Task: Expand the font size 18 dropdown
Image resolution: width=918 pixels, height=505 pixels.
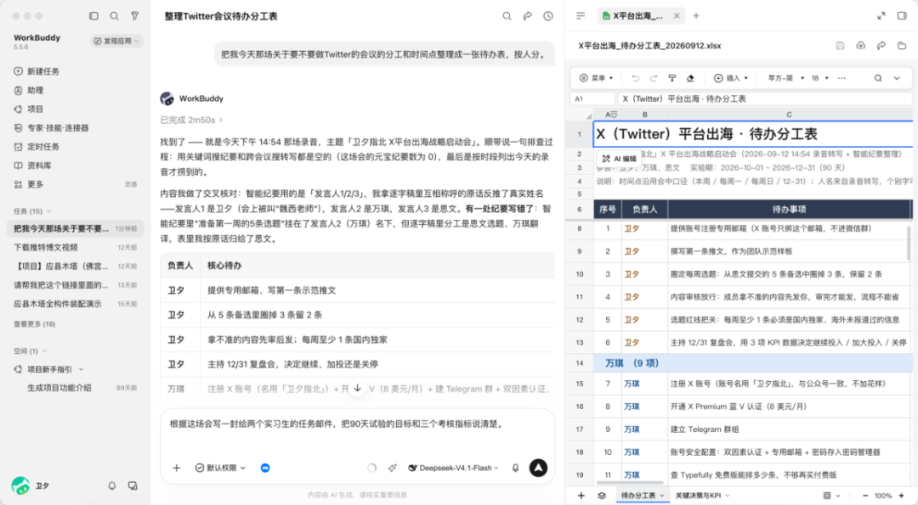Action: [x=820, y=78]
